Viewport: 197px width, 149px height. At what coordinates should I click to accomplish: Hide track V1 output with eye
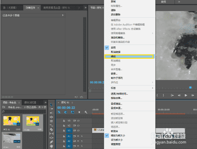[x=78, y=130]
